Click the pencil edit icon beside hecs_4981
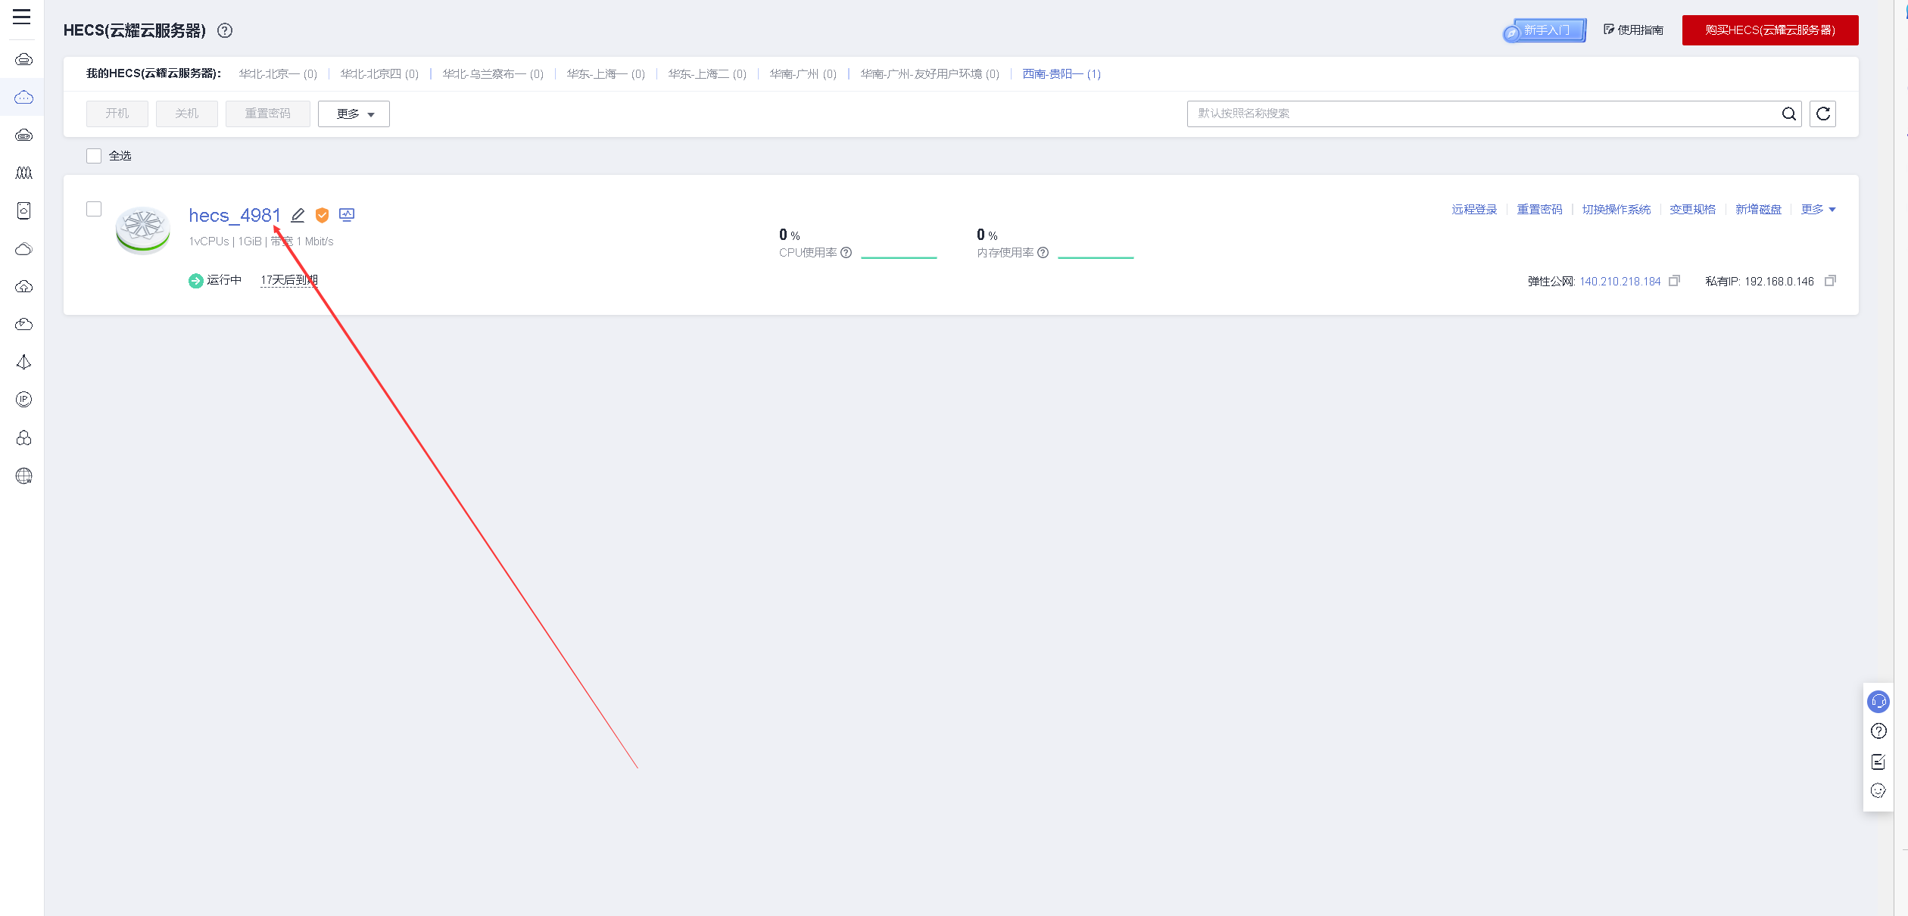Image resolution: width=1908 pixels, height=916 pixels. tap(298, 216)
